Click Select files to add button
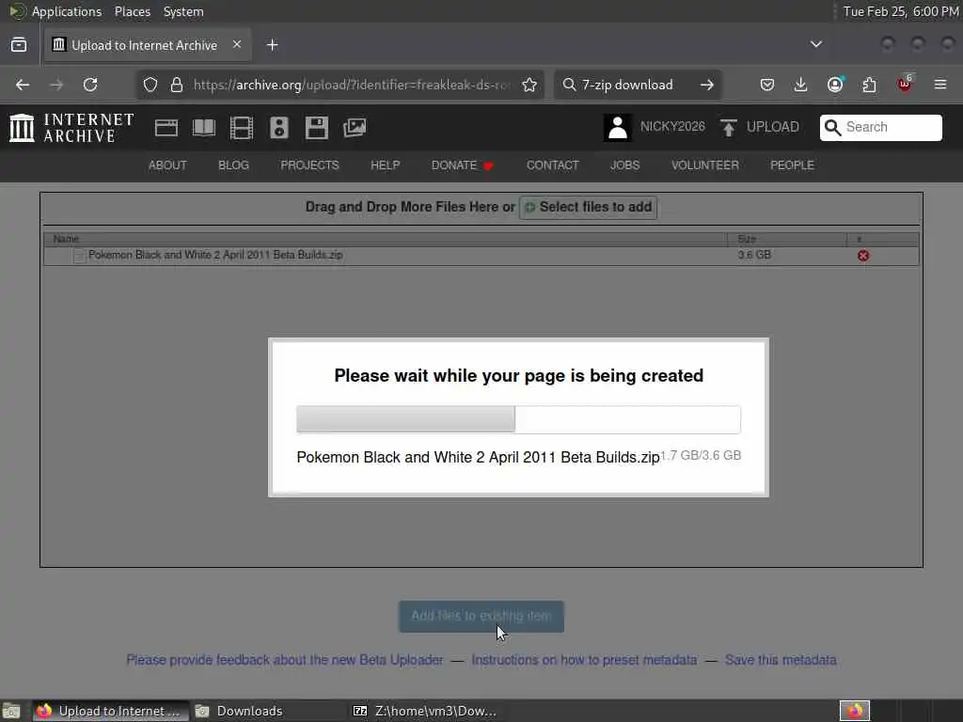 point(589,207)
